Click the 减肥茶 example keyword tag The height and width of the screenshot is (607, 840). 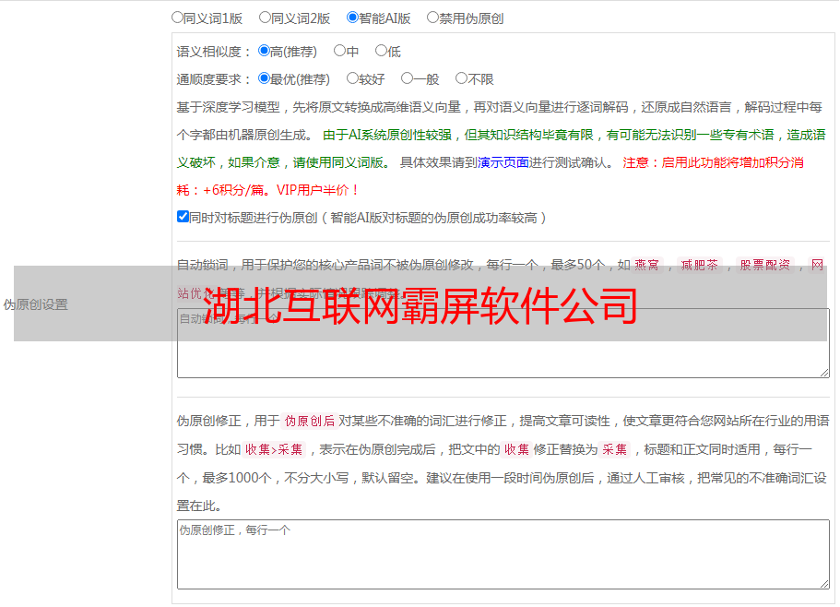(x=699, y=265)
